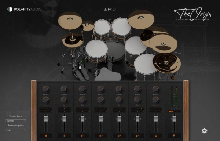This screenshot has height=141, width=220.
Task: Select the θ channel label
Action: point(46,135)
